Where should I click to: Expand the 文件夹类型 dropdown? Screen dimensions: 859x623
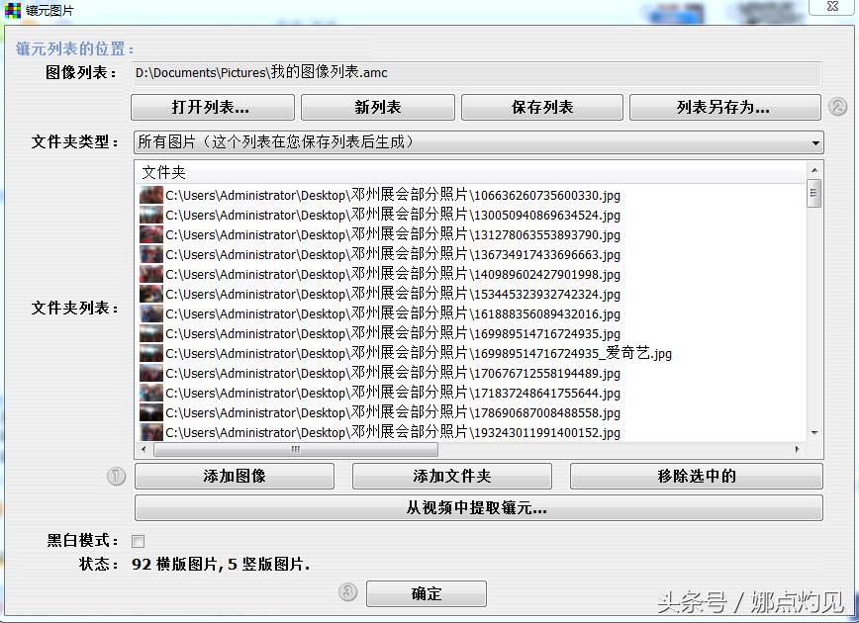coord(815,142)
